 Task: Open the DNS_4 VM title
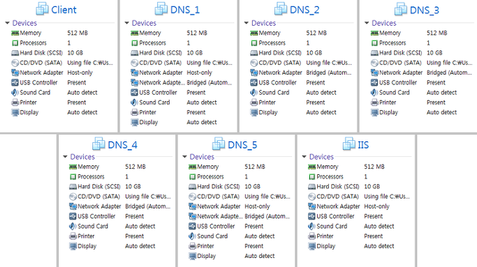pyautogui.click(x=122, y=145)
